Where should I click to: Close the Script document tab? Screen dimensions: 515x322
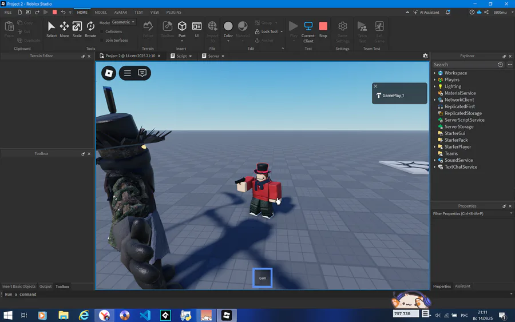(x=191, y=56)
